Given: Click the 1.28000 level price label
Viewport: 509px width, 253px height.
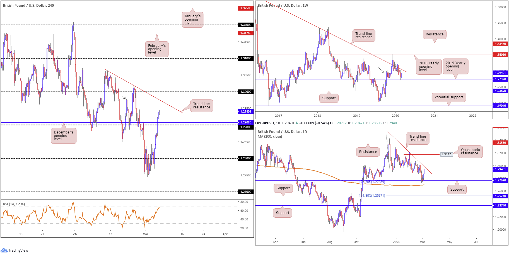Looking at the screenshot, I should pyautogui.click(x=246, y=158).
